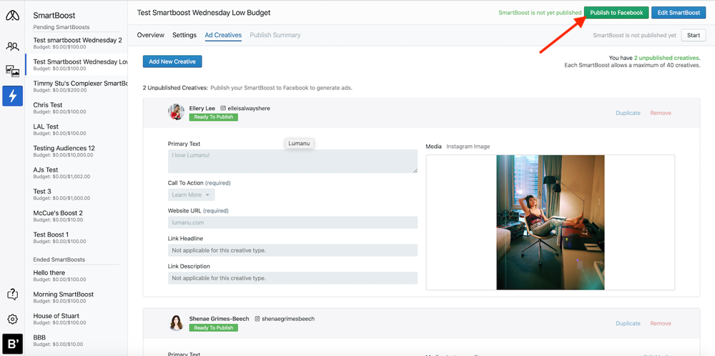The width and height of the screenshot is (715, 356).
Task: Click the 'Shenae Grimes-Beech' creator name
Action: click(x=220, y=319)
